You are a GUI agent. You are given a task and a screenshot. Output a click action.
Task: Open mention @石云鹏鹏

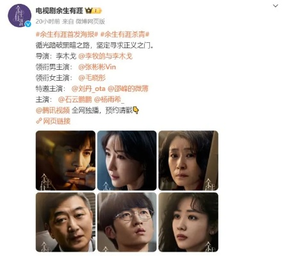[x=75, y=99]
